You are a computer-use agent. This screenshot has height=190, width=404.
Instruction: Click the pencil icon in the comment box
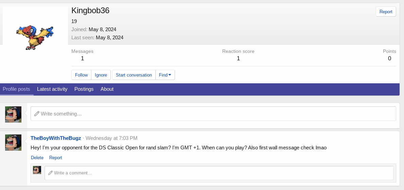point(50,173)
